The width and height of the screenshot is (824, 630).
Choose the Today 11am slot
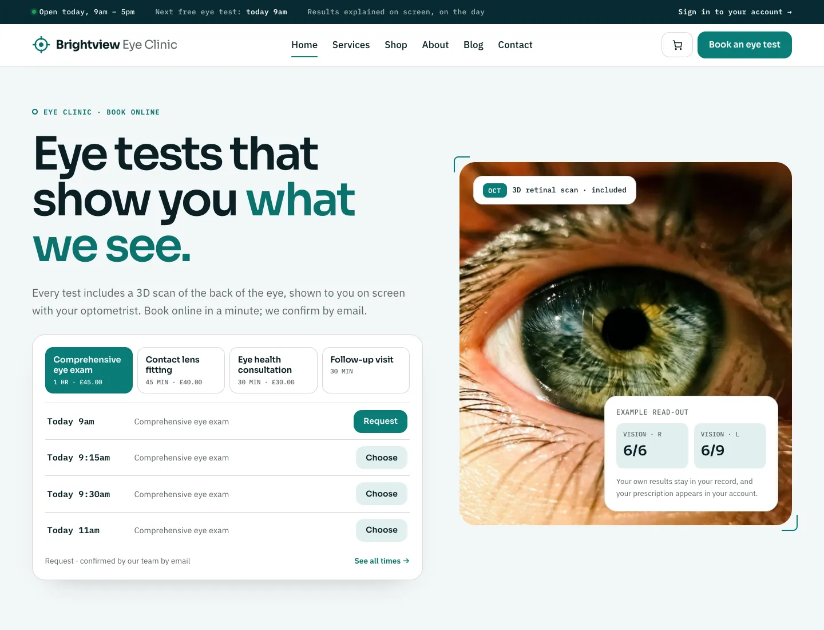click(x=382, y=530)
